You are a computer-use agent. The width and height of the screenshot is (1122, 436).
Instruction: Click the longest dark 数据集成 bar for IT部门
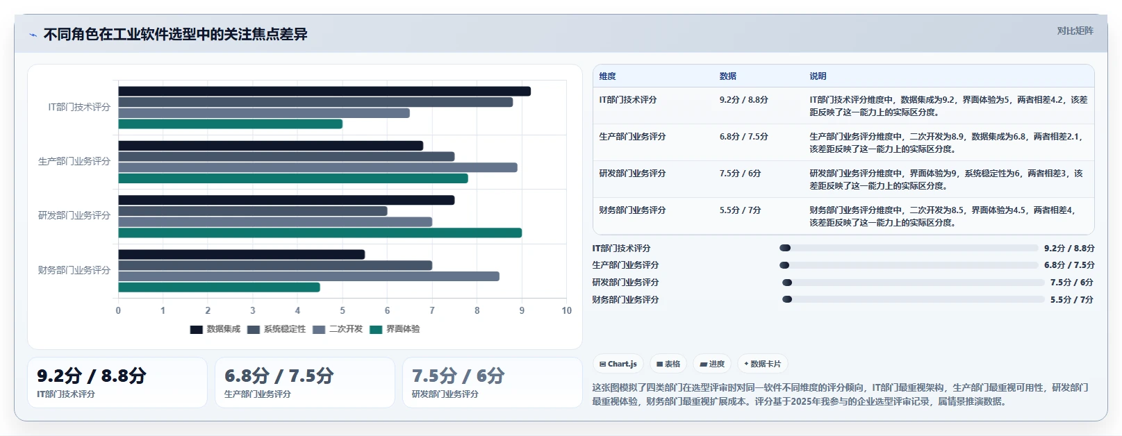pyautogui.click(x=324, y=91)
